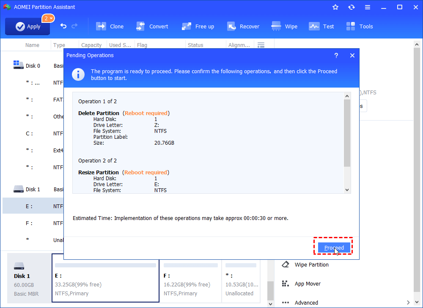Click Delete Partition operation heading
The image size is (423, 308).
pos(99,113)
